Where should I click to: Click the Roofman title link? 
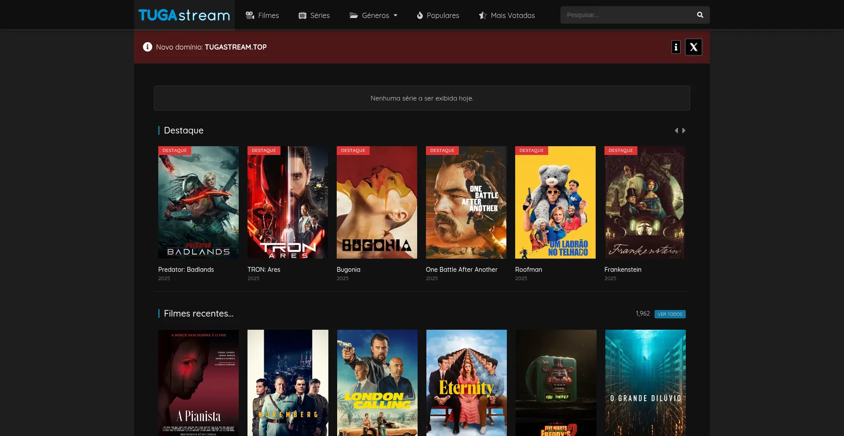528,270
